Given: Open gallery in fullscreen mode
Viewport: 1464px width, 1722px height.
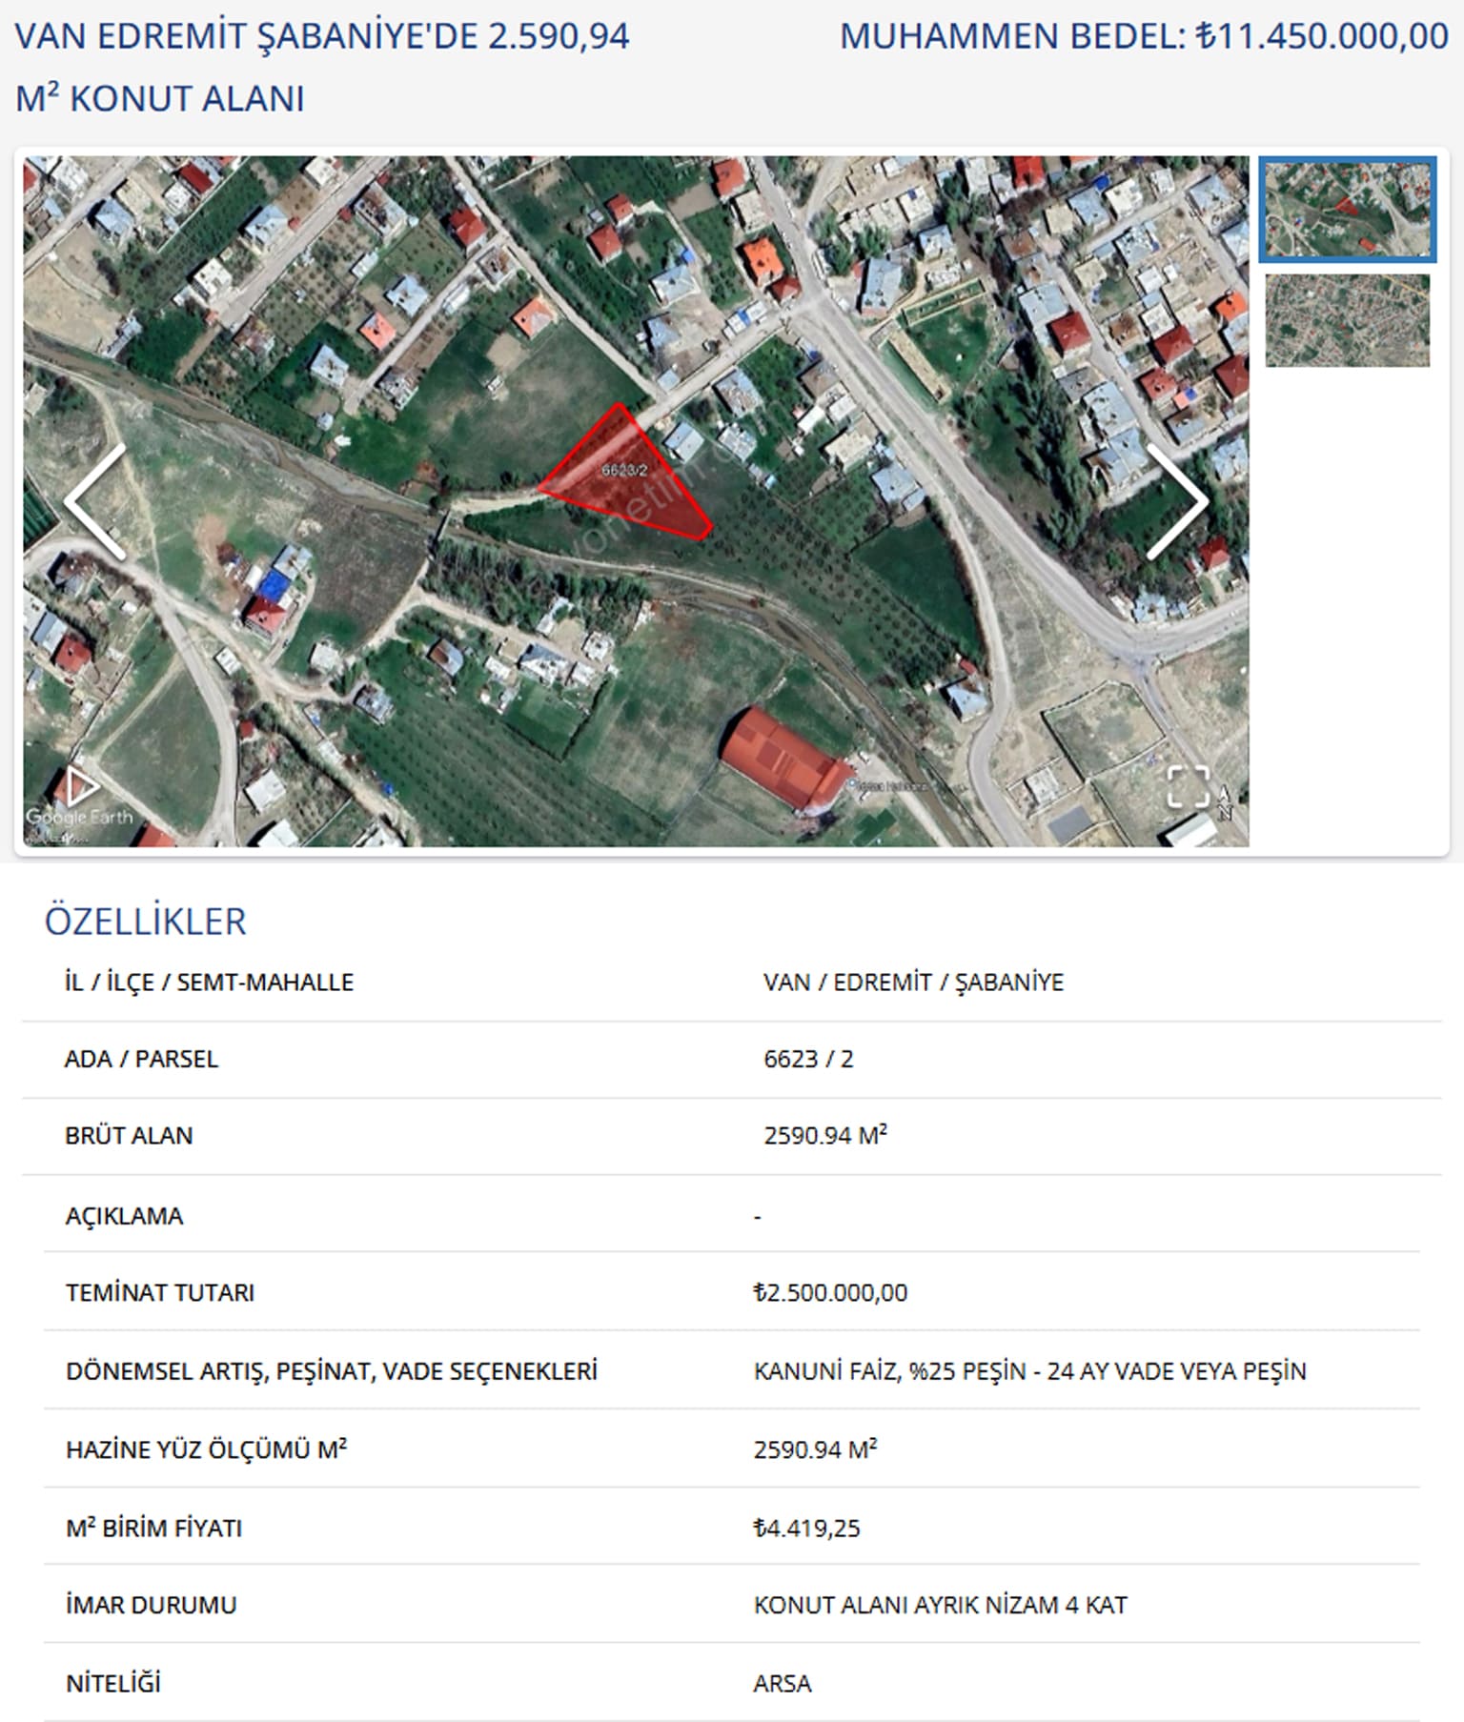Looking at the screenshot, I should tap(1188, 786).
